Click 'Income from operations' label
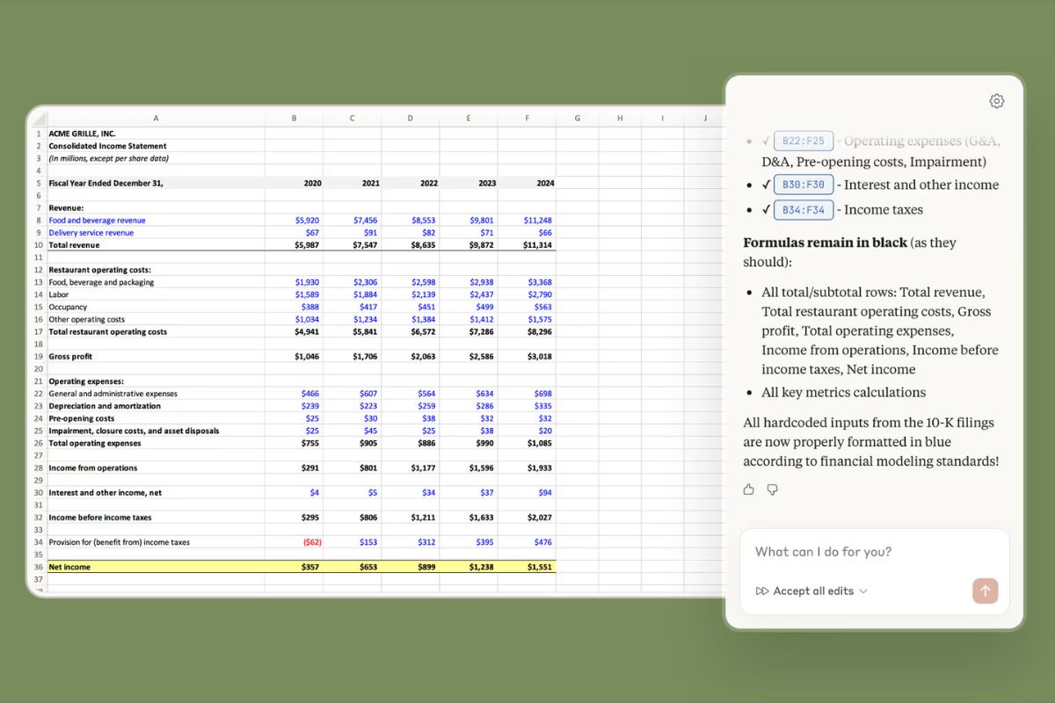 [91, 468]
